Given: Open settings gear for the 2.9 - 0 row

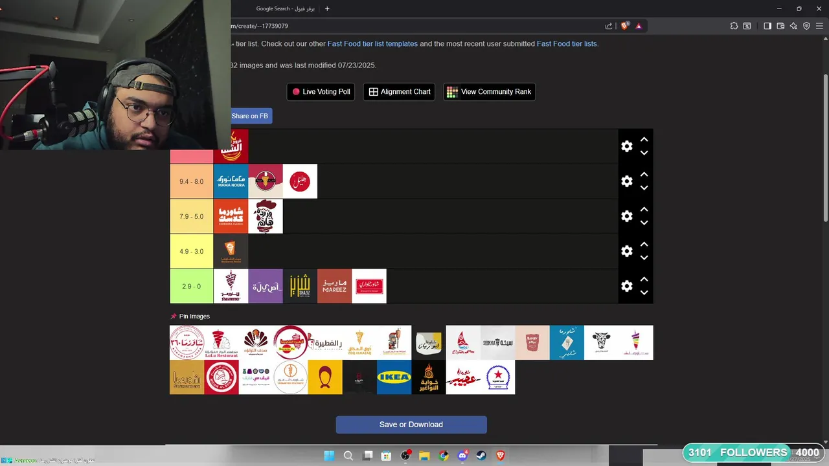Looking at the screenshot, I should (626, 286).
